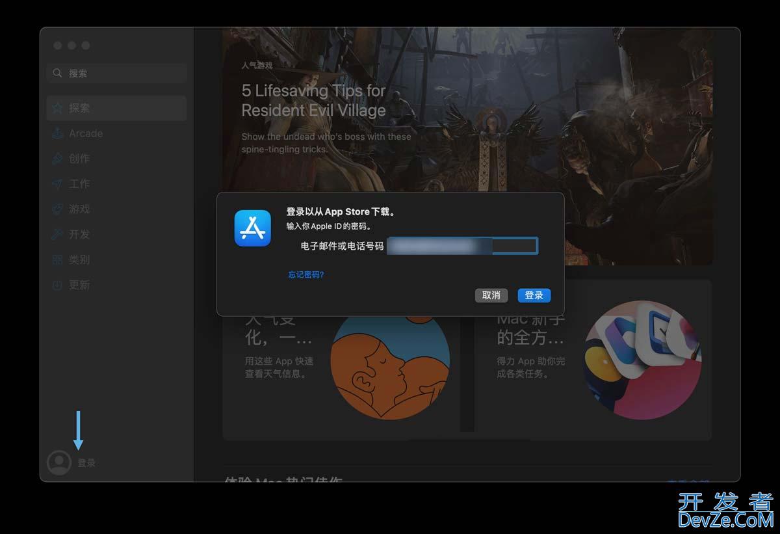
Task: Click '得力 App 助你完成各类任务' text
Action: click(x=531, y=367)
